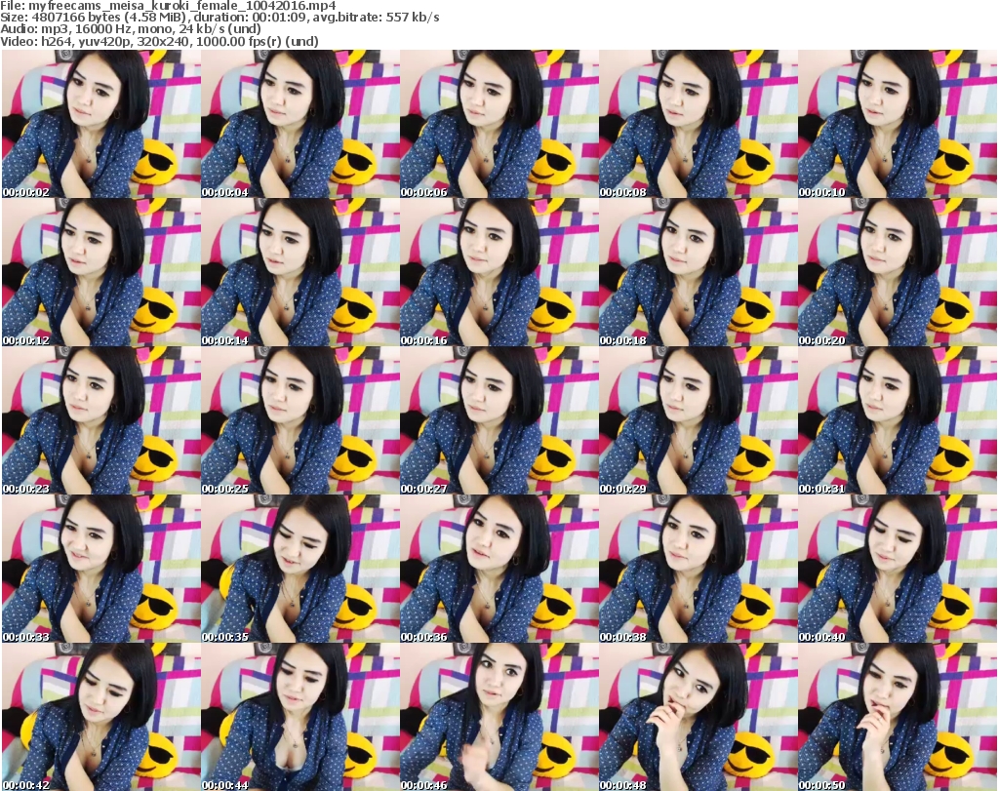Image resolution: width=999 pixels, height=791 pixels.
Task: Open the frame thumbnail stamped 00:00:44
Action: (300, 717)
